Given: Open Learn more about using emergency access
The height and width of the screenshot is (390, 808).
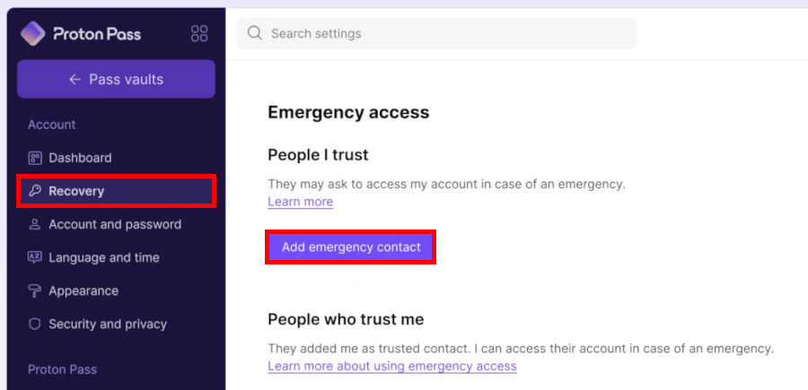Looking at the screenshot, I should coord(391,366).
